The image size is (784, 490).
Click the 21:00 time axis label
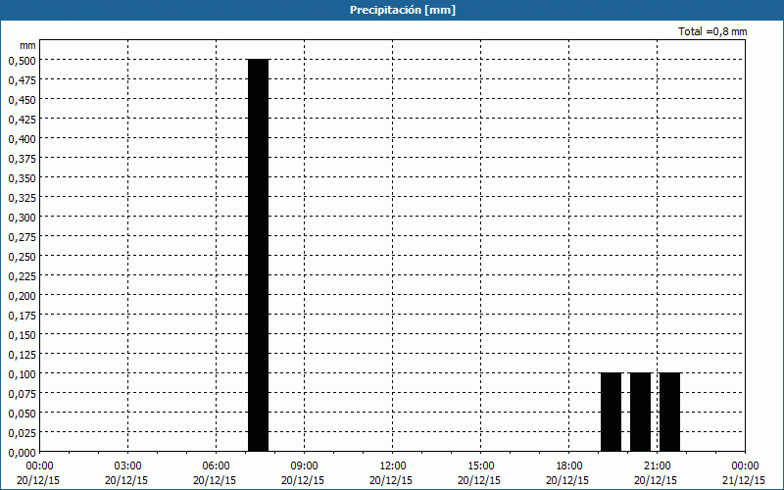click(657, 466)
